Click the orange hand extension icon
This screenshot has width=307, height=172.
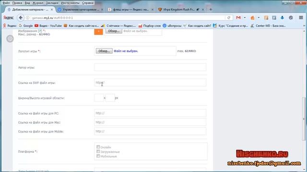[x=253, y=18]
